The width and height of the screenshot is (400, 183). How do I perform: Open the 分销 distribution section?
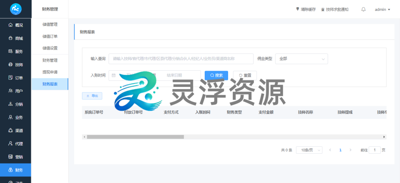[16, 104]
